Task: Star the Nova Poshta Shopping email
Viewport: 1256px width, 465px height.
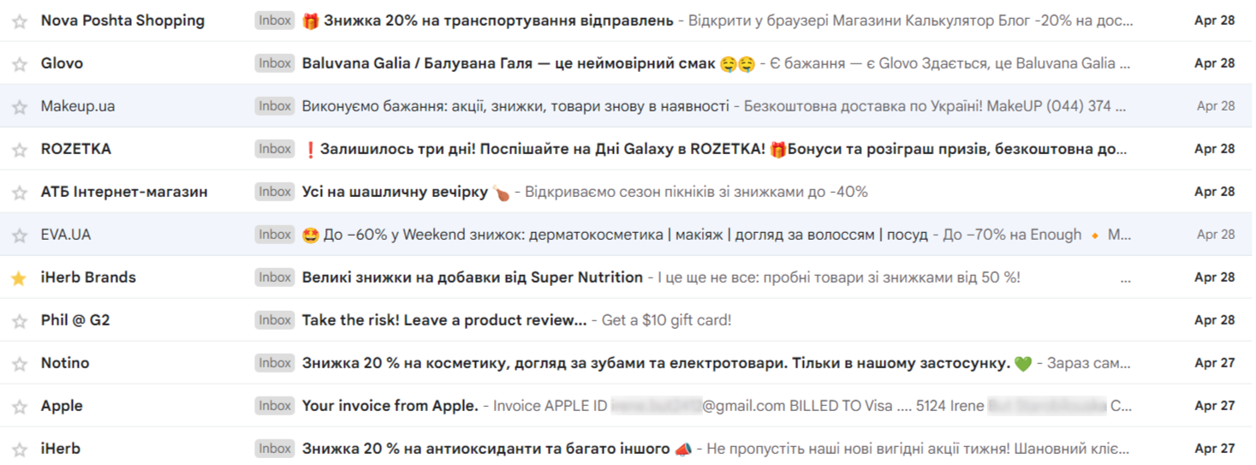Action: [x=19, y=21]
